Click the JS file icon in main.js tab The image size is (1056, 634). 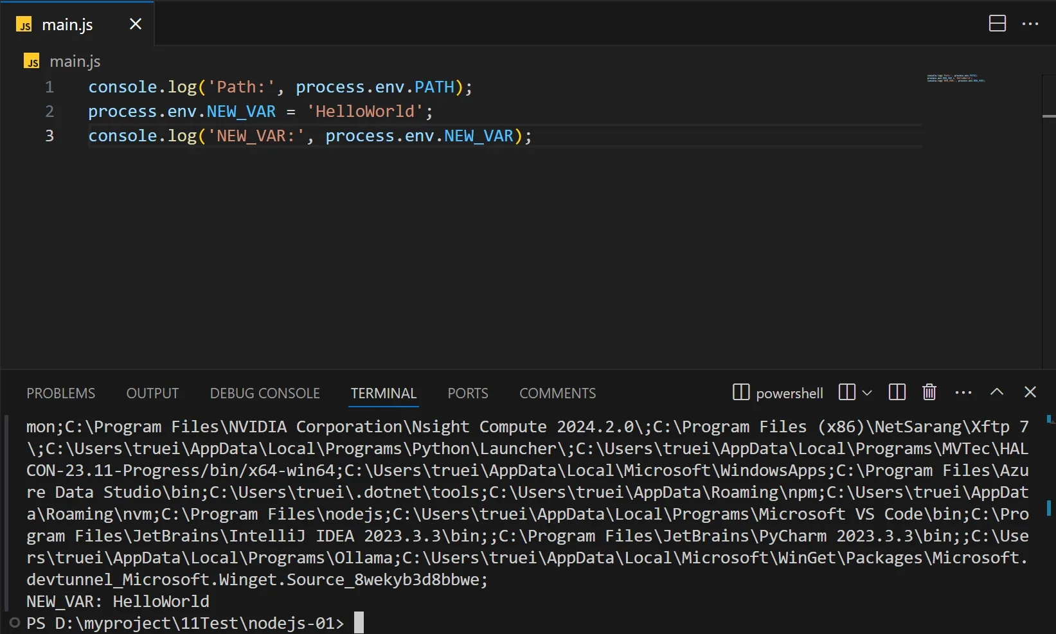click(24, 24)
